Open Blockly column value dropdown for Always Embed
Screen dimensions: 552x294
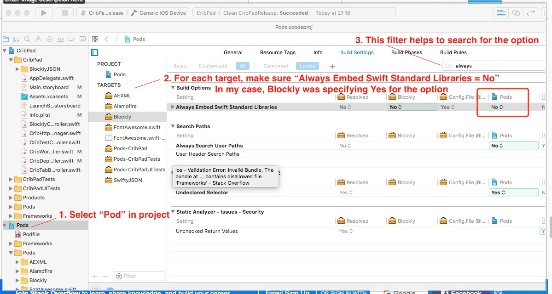click(x=412, y=107)
